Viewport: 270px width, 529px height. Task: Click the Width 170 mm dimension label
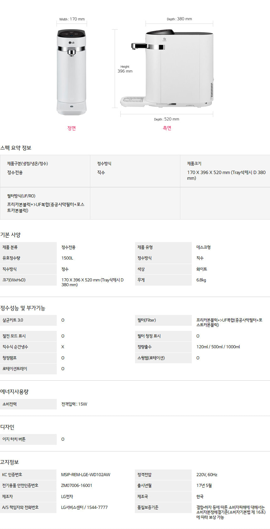click(72, 19)
